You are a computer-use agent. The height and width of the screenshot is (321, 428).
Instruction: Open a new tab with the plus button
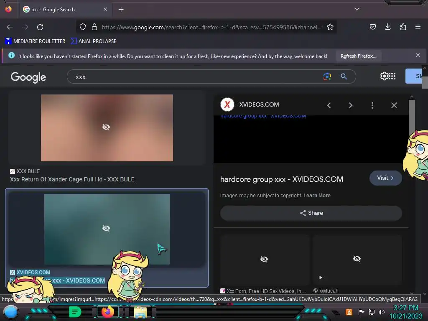121,10
